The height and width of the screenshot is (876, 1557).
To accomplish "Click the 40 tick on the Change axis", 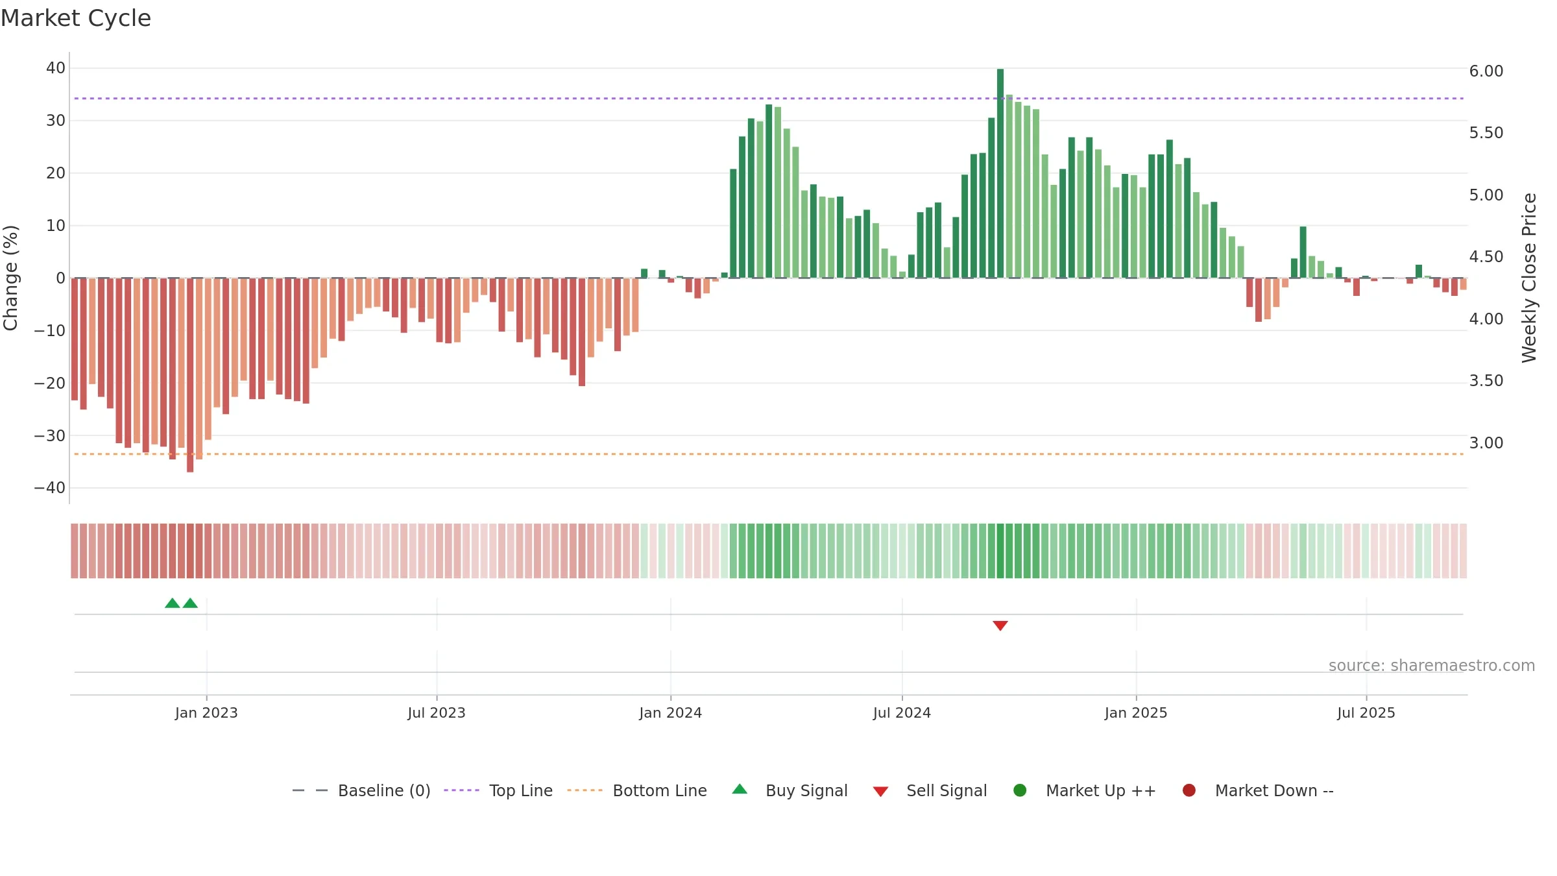I will click(x=56, y=68).
